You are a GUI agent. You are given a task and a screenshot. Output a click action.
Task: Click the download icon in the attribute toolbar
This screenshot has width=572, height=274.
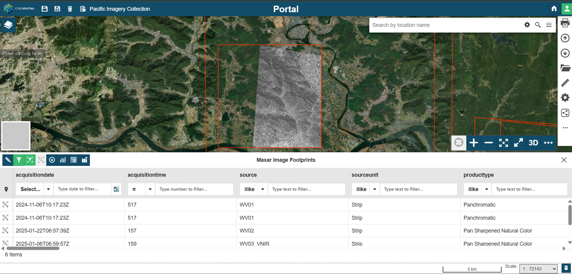coord(52,160)
